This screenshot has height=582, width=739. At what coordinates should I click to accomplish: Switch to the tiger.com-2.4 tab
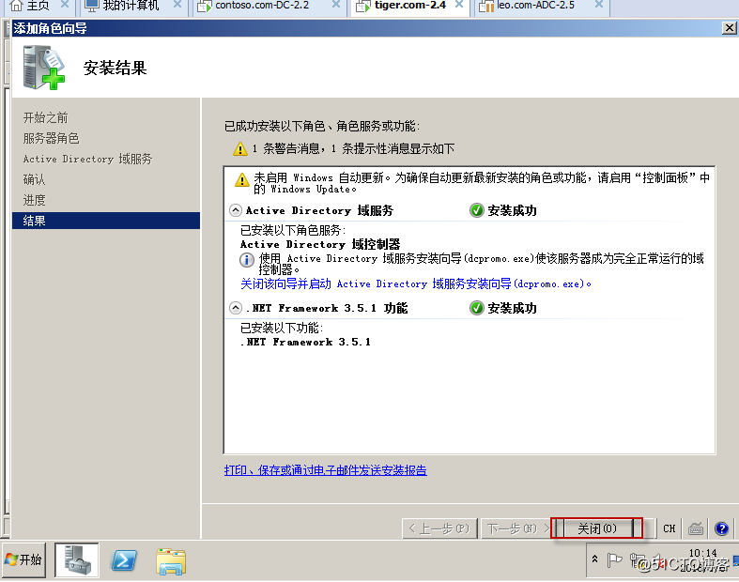tap(409, 6)
